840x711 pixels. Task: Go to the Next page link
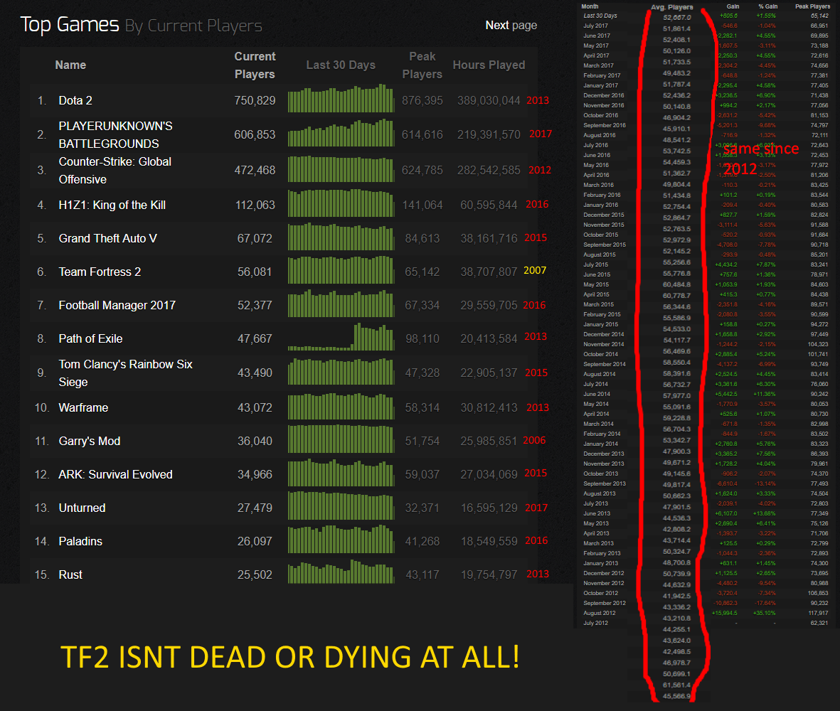511,25
